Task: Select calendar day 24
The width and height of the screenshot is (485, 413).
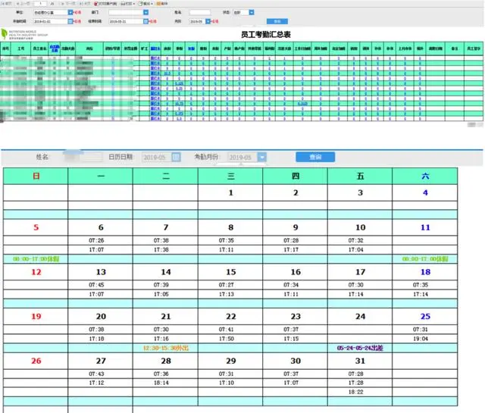Action: (361, 317)
